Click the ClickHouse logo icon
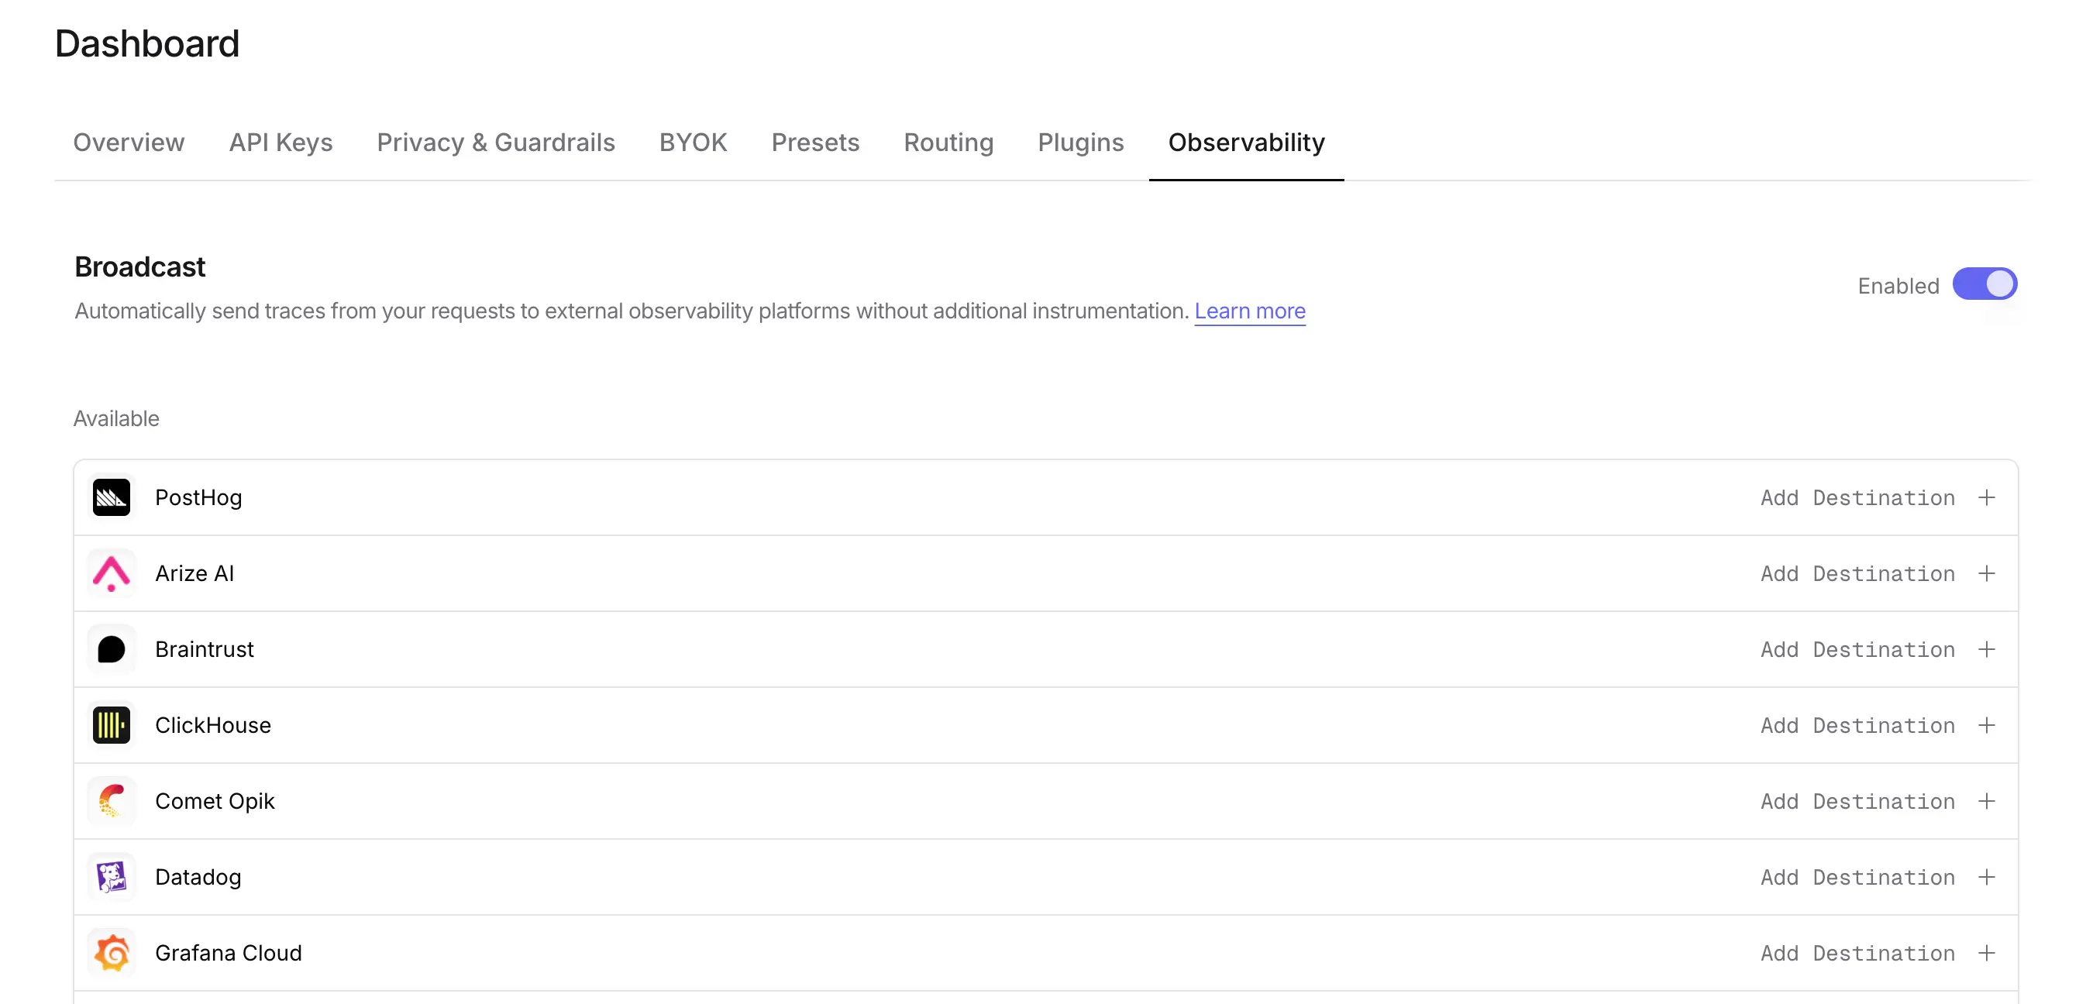The width and height of the screenshot is (2086, 1004). pyautogui.click(x=111, y=725)
